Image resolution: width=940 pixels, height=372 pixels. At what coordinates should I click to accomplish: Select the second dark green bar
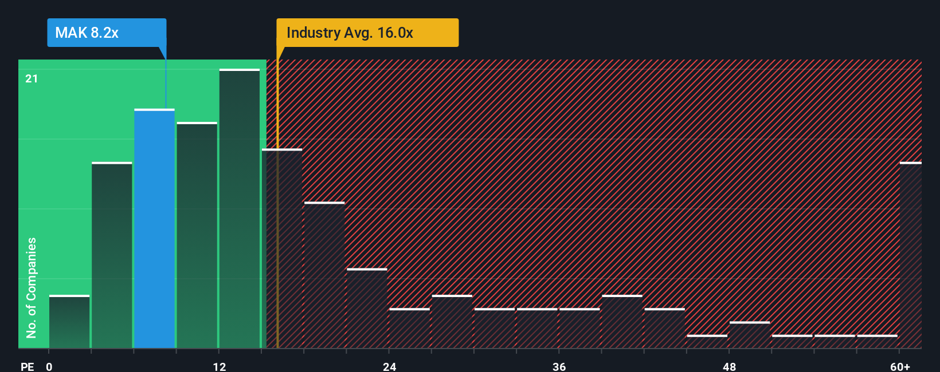coord(112,255)
